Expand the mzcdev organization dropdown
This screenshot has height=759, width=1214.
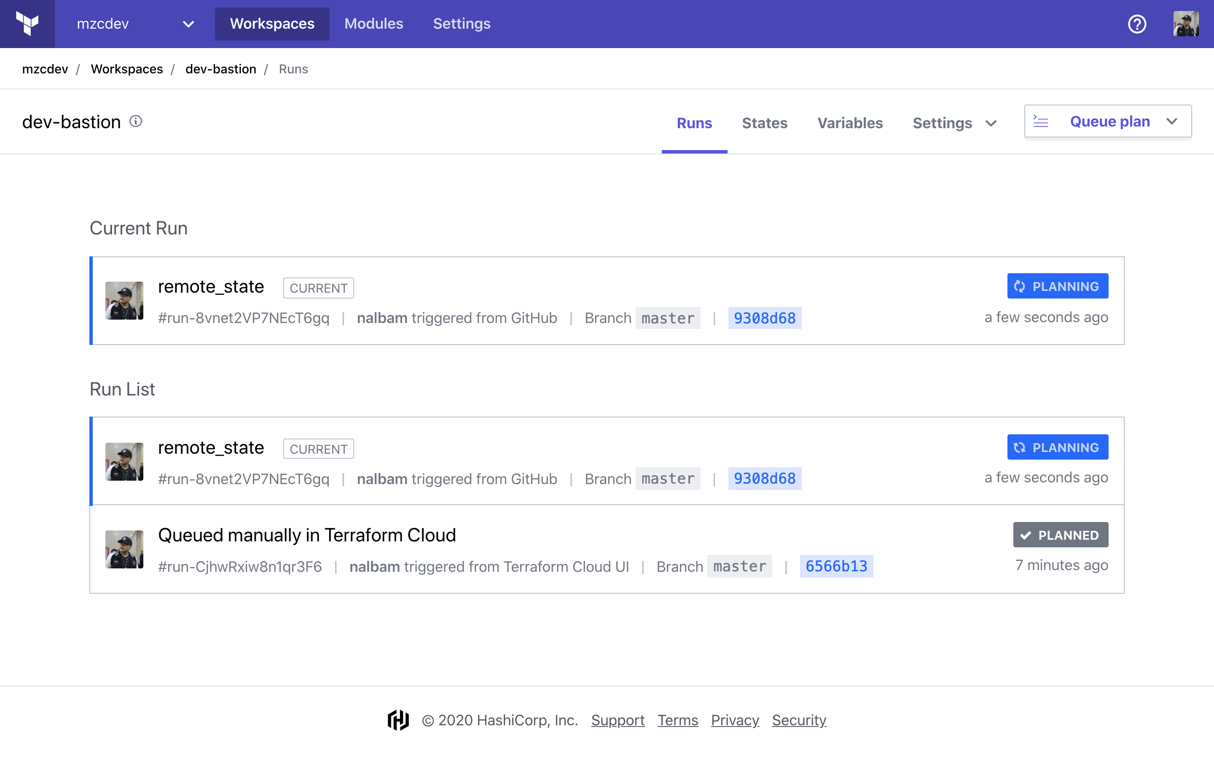tap(188, 24)
